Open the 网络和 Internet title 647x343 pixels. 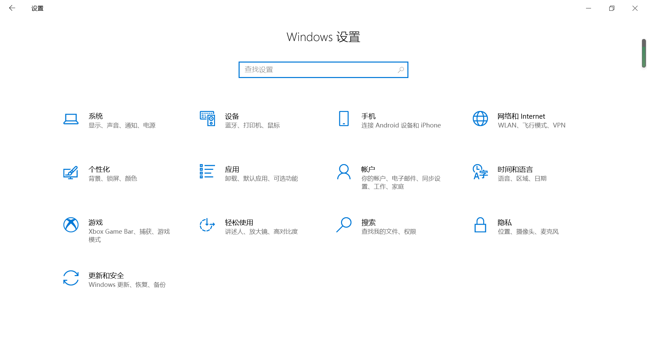click(521, 116)
